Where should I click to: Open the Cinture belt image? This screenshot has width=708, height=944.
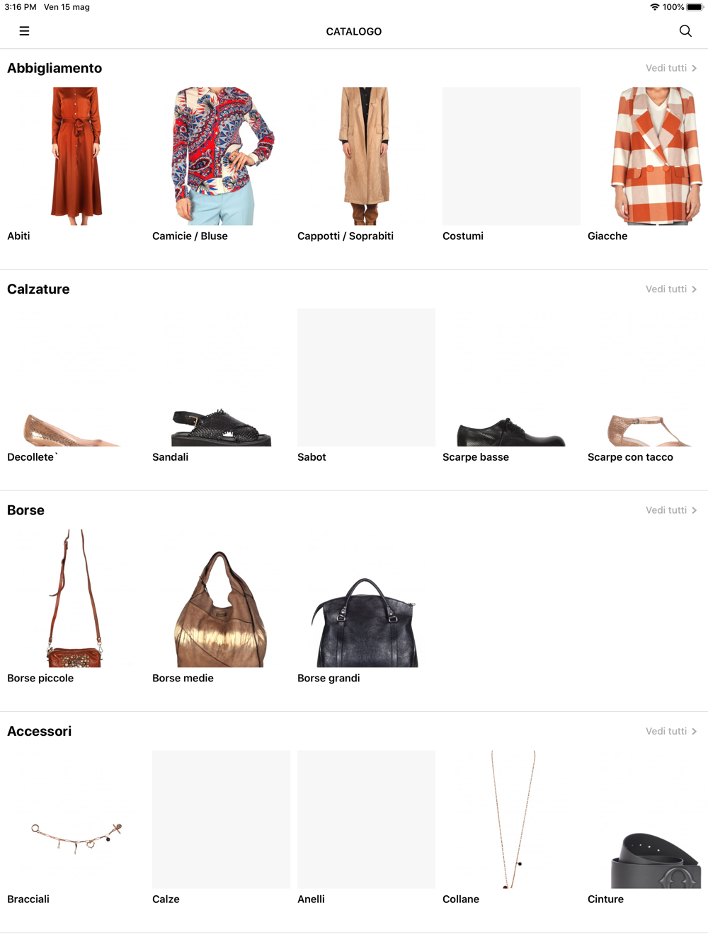[656, 819]
